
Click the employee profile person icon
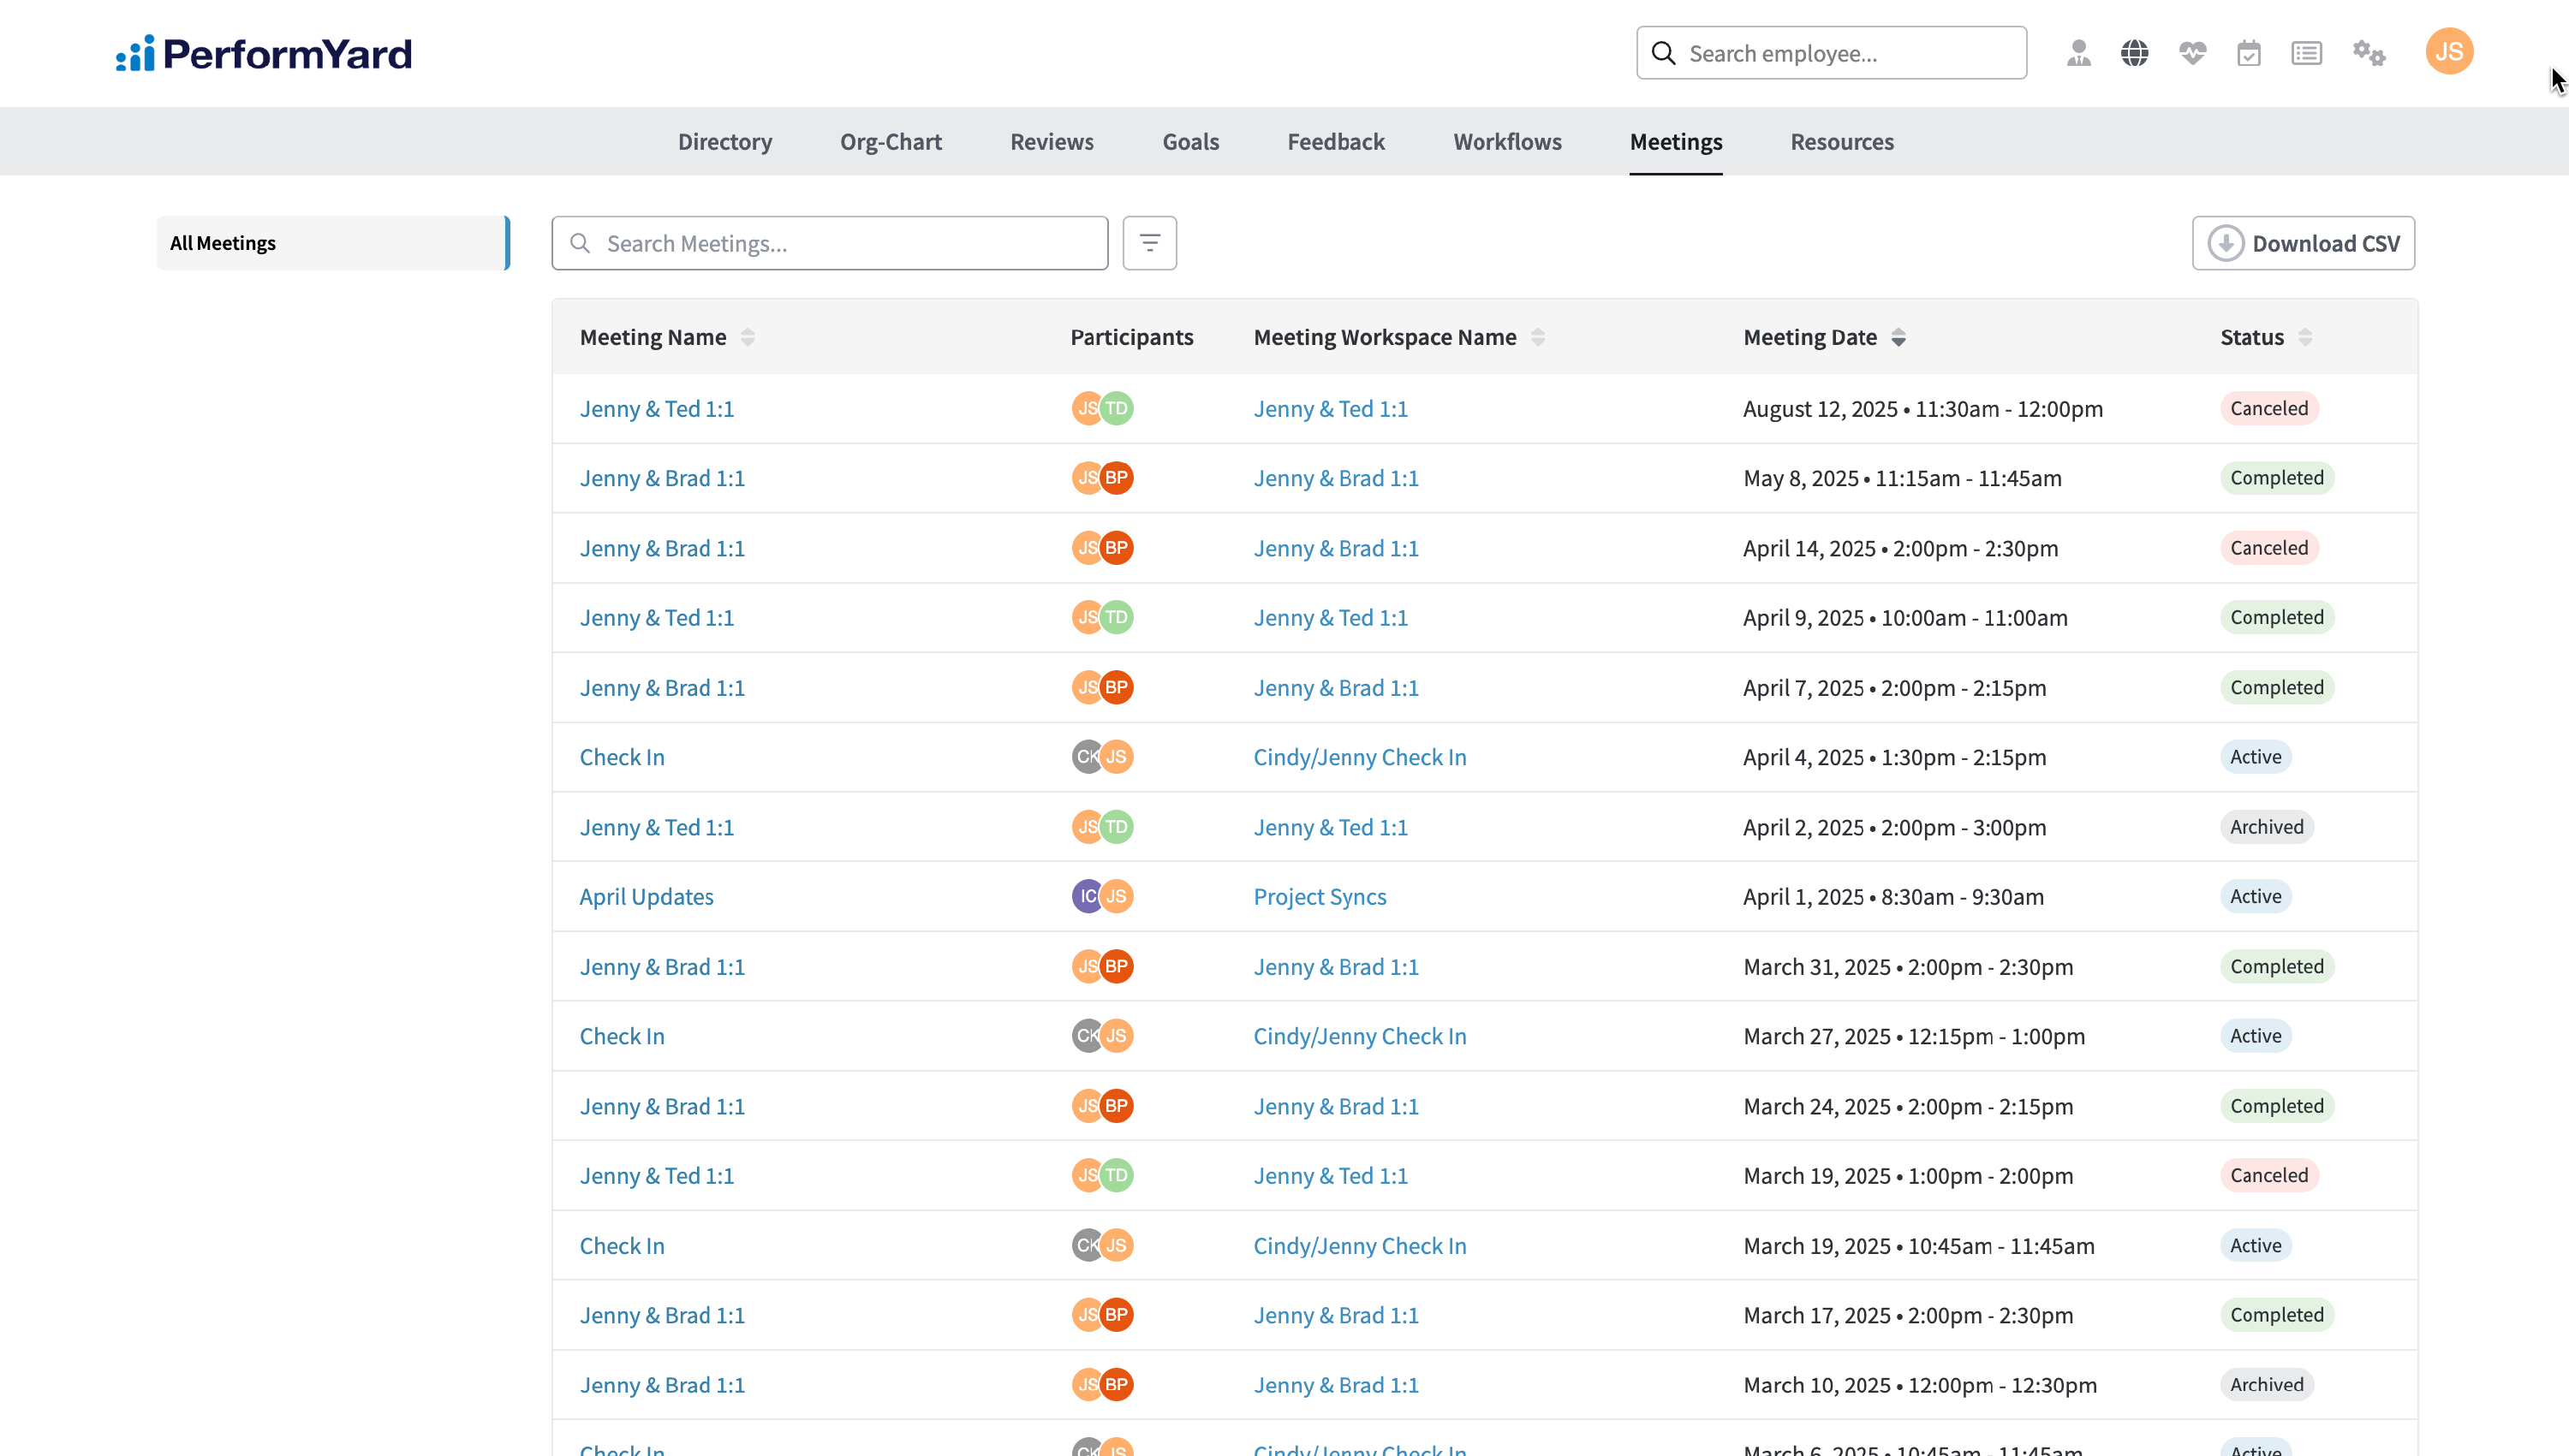point(2079,53)
